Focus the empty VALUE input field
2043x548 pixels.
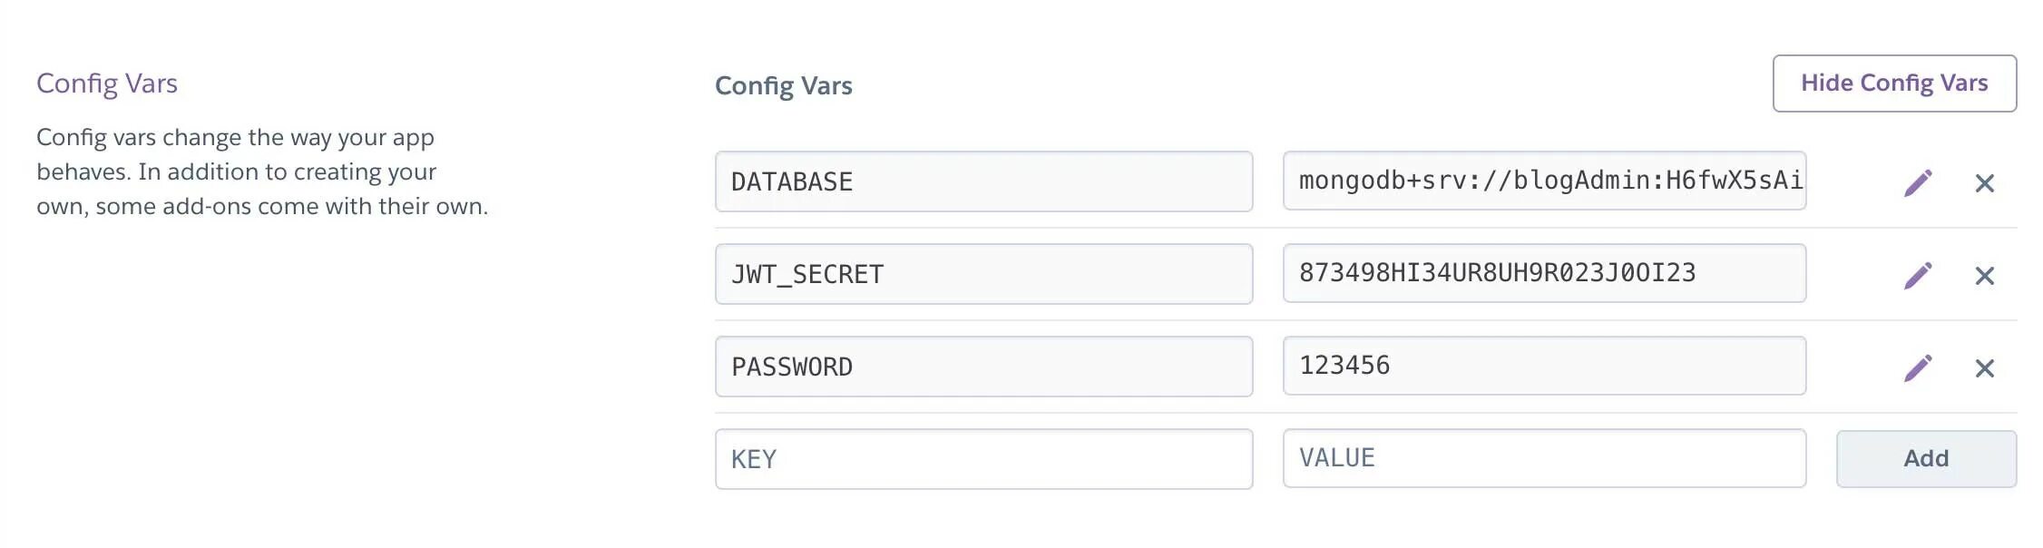coord(1544,458)
